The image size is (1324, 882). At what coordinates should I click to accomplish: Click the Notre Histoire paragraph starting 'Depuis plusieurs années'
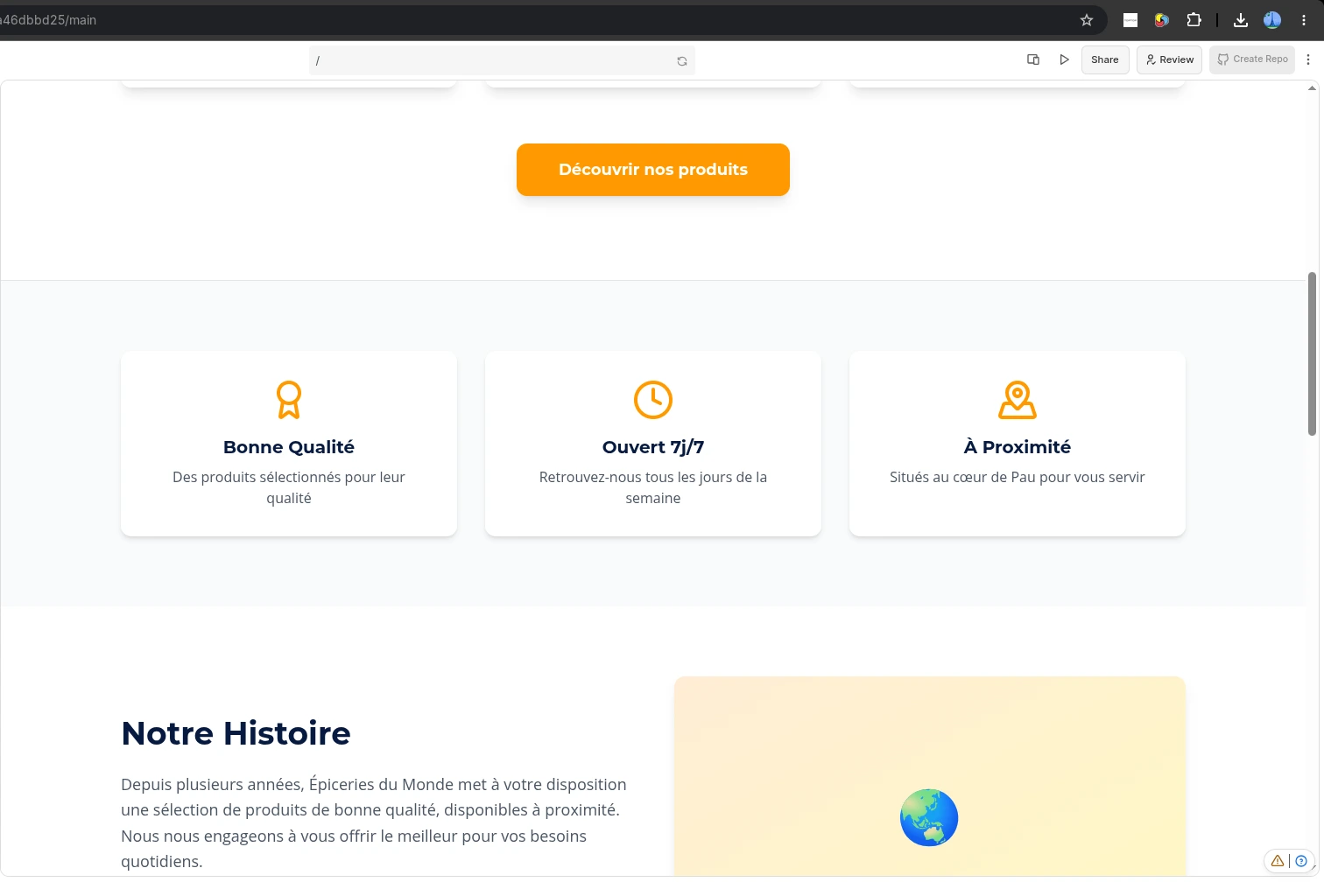[374, 822]
